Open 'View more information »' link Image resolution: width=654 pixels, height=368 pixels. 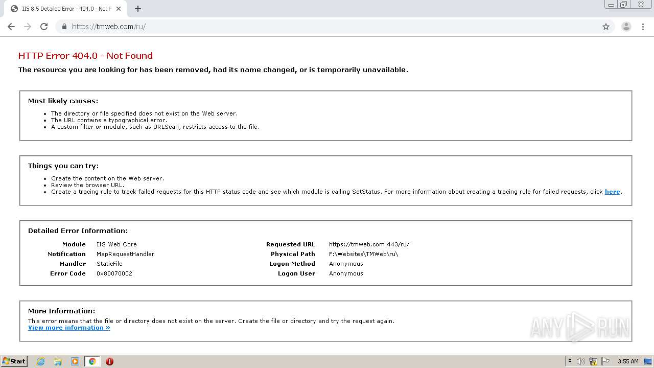tap(69, 328)
